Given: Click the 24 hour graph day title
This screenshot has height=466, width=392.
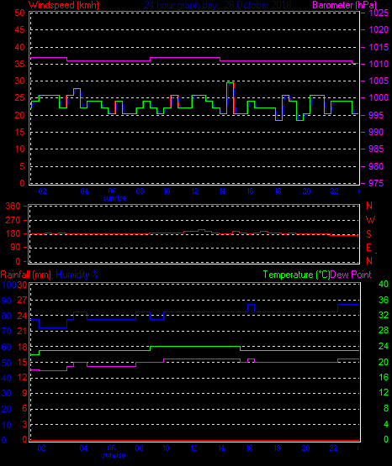Looking at the screenshot, I should (218, 5).
